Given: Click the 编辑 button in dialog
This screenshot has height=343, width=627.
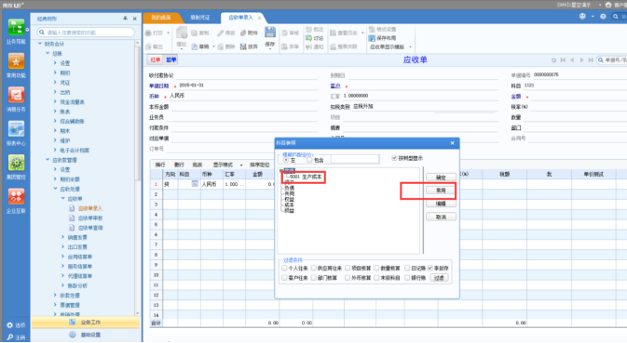Looking at the screenshot, I should pyautogui.click(x=441, y=204).
